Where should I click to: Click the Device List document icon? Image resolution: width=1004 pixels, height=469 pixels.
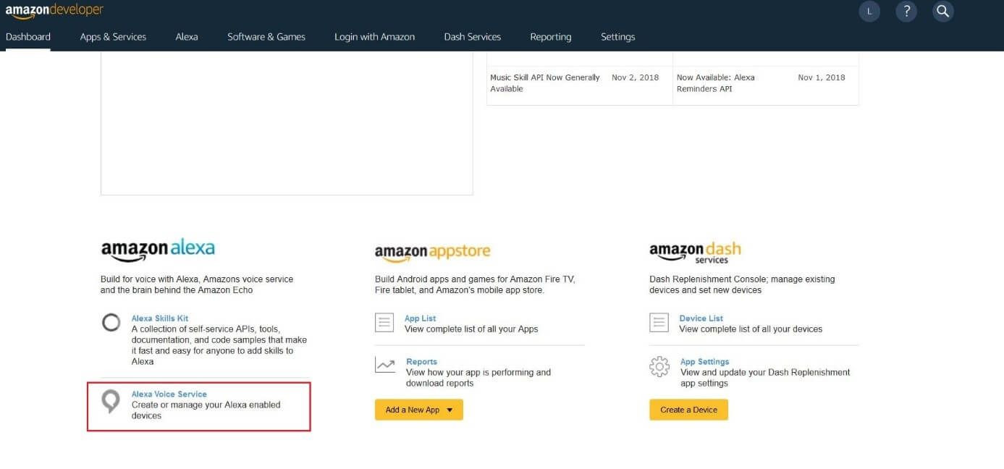click(659, 322)
